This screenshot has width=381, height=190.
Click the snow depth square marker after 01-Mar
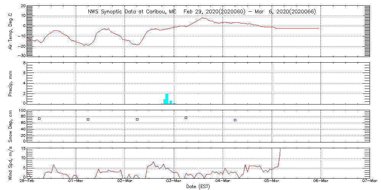(x=88, y=119)
